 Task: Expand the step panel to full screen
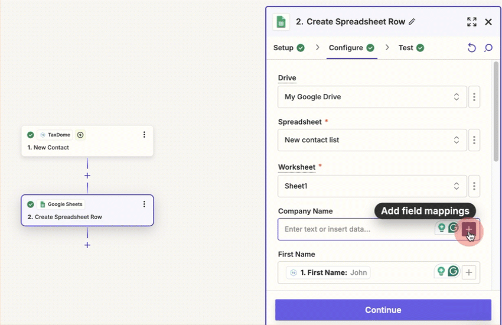[471, 22]
